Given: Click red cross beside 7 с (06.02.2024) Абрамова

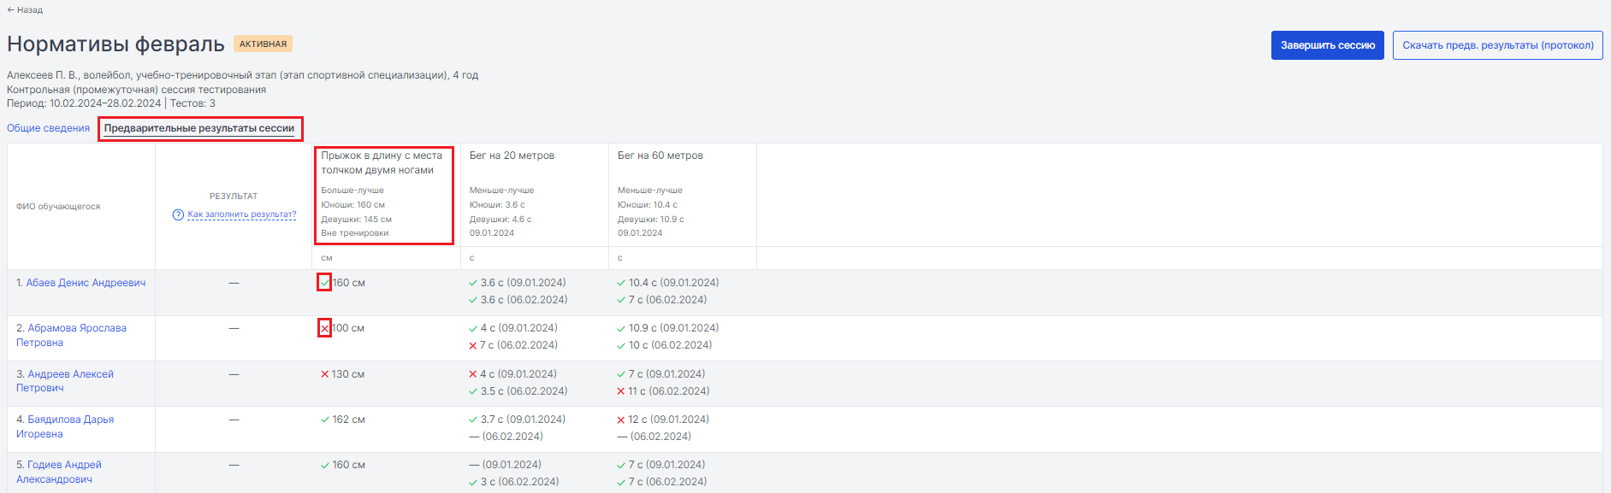Looking at the screenshot, I should coord(473,345).
